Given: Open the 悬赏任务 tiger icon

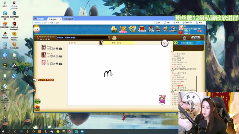Looking at the screenshot, I should (123, 29).
